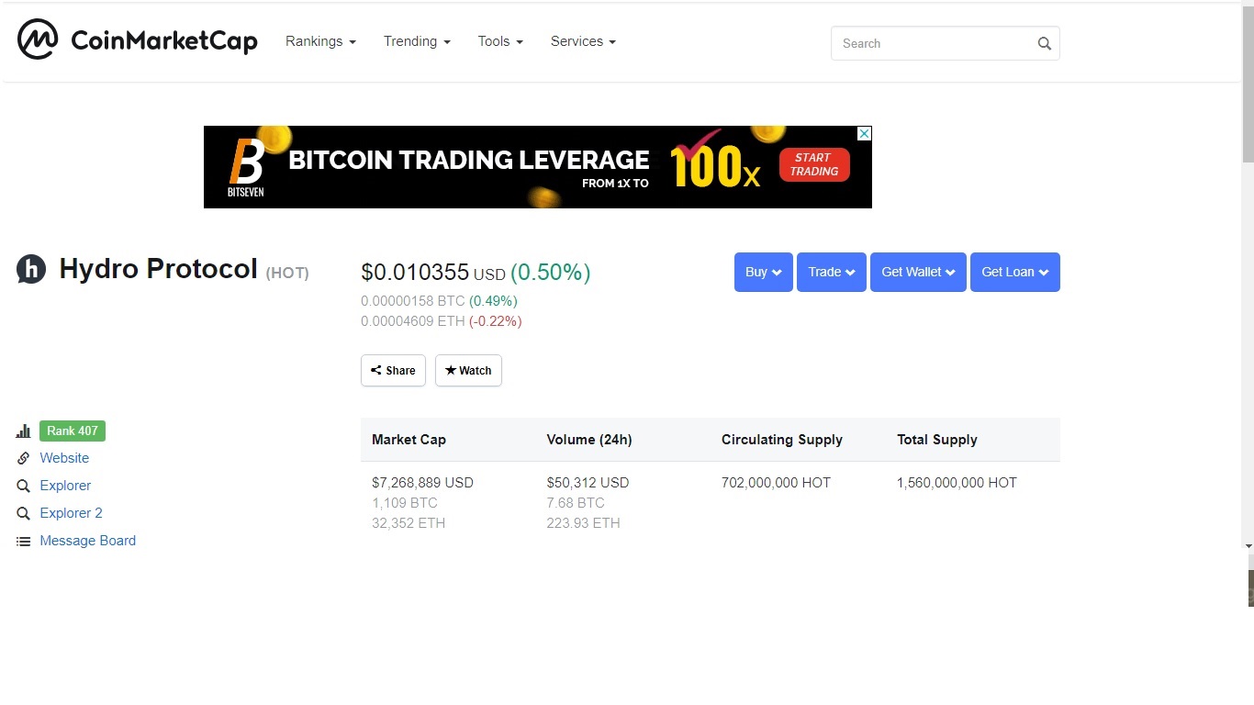Image resolution: width=1254 pixels, height=705 pixels.
Task: Open the Message Board link
Action: (x=87, y=541)
